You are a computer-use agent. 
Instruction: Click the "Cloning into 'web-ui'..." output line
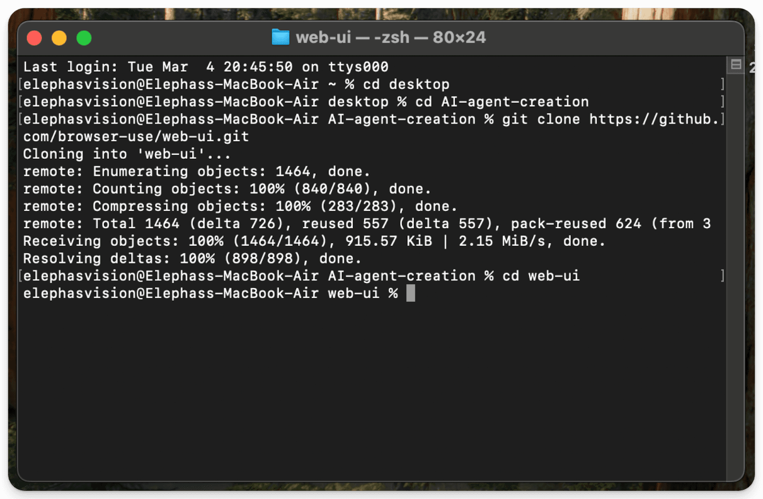point(127,154)
